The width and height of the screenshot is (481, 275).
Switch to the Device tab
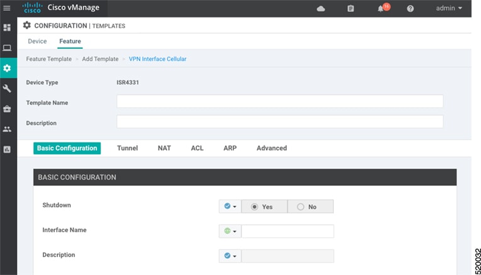click(x=38, y=41)
